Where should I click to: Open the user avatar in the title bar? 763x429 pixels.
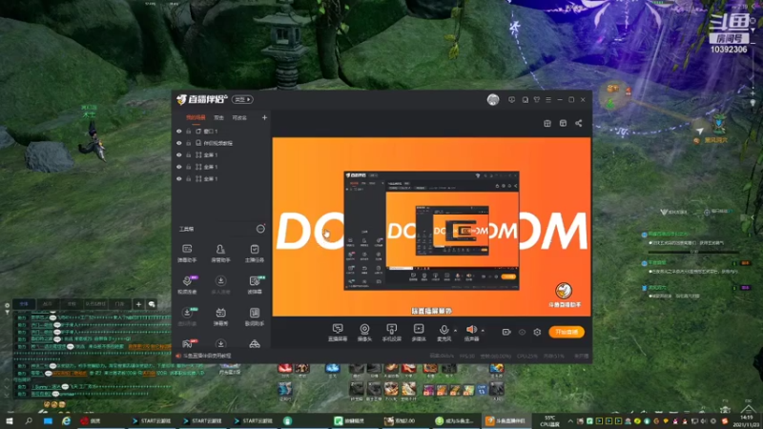click(493, 100)
